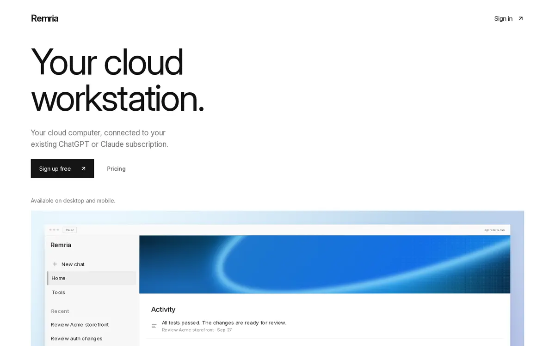Click the arrow icon beside Sign in
The image size is (555, 346).
click(520, 18)
